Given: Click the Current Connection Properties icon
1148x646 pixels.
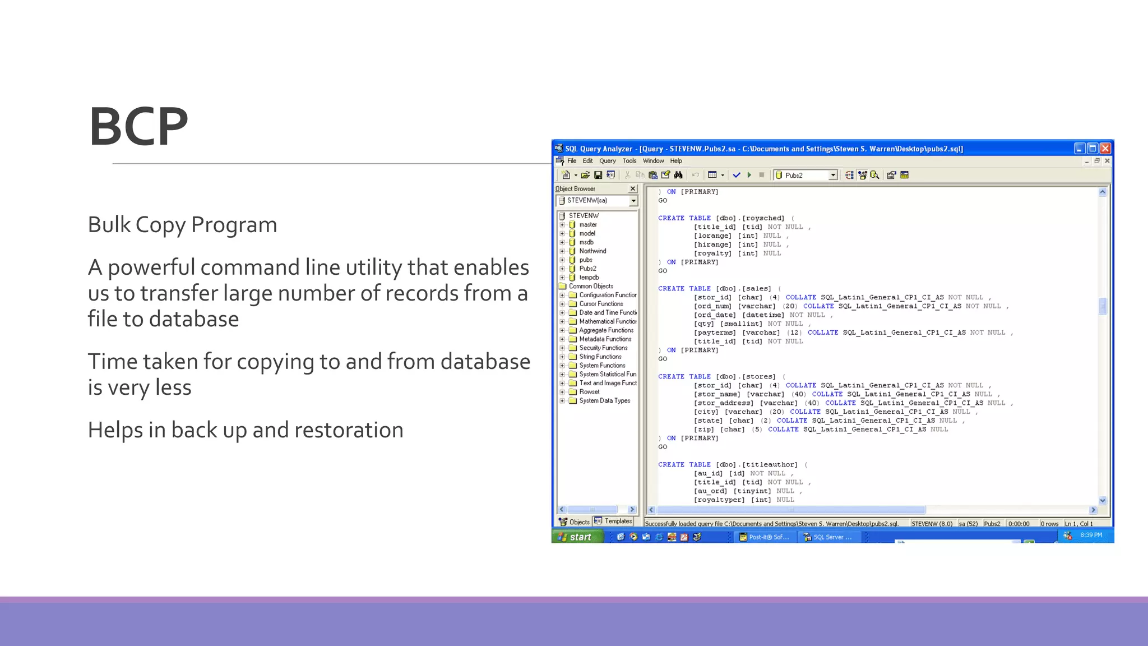Looking at the screenshot, I should pos(891,175).
